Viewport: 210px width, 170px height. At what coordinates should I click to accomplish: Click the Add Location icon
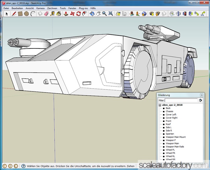[118, 14]
